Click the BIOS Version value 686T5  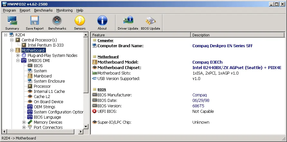198,106
